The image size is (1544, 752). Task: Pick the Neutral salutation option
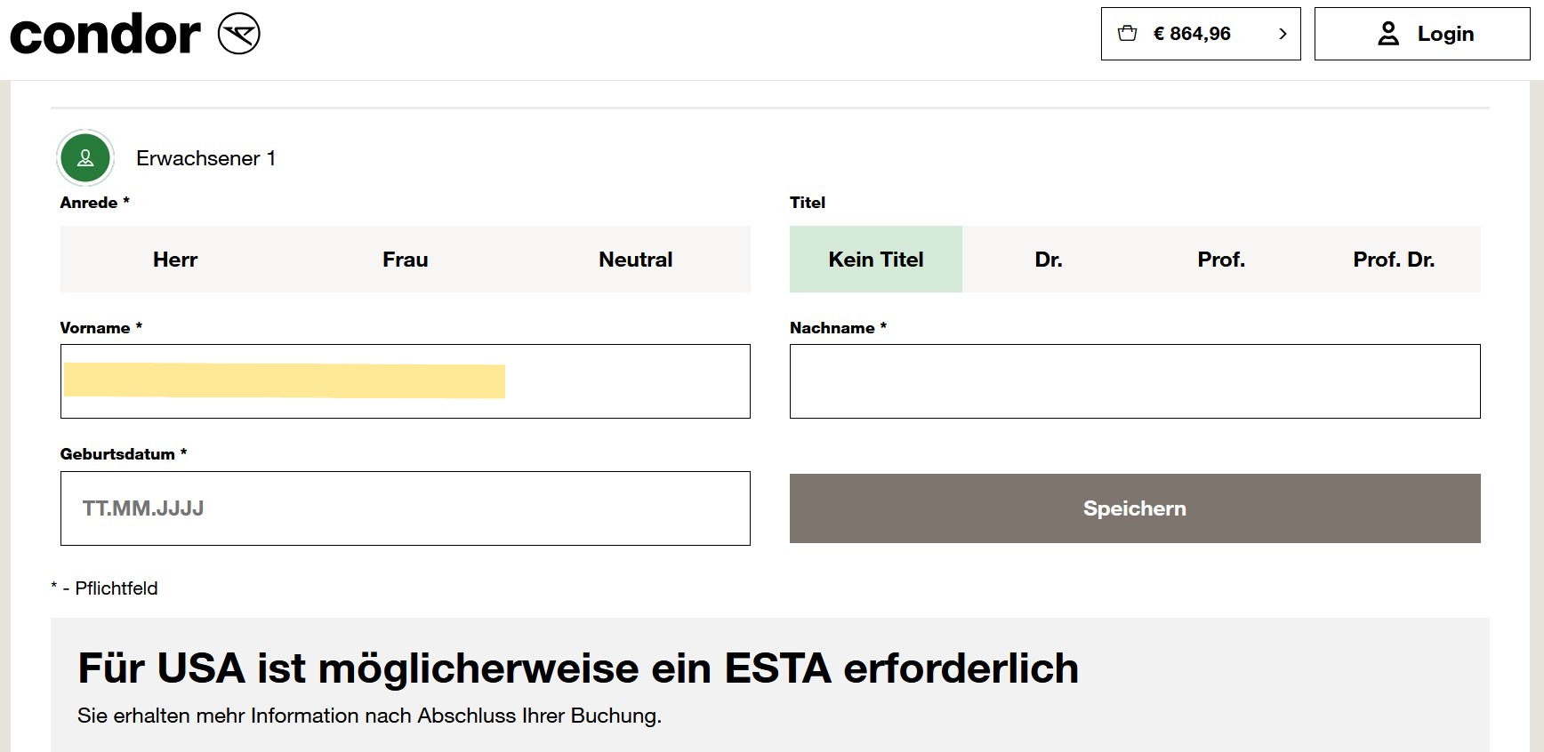(635, 260)
